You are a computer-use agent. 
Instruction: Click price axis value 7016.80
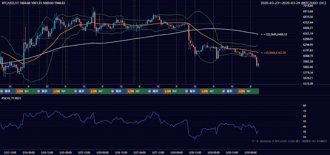tap(308, 6)
